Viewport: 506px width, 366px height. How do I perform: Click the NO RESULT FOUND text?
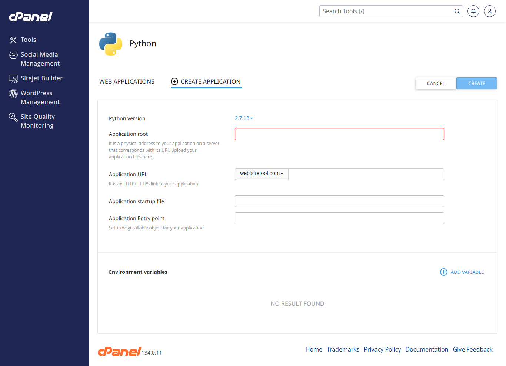(297, 303)
